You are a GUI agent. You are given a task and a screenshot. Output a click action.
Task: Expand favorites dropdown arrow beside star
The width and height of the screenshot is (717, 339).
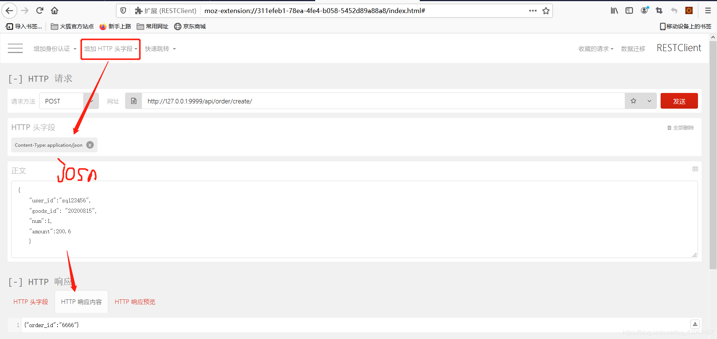(x=649, y=101)
